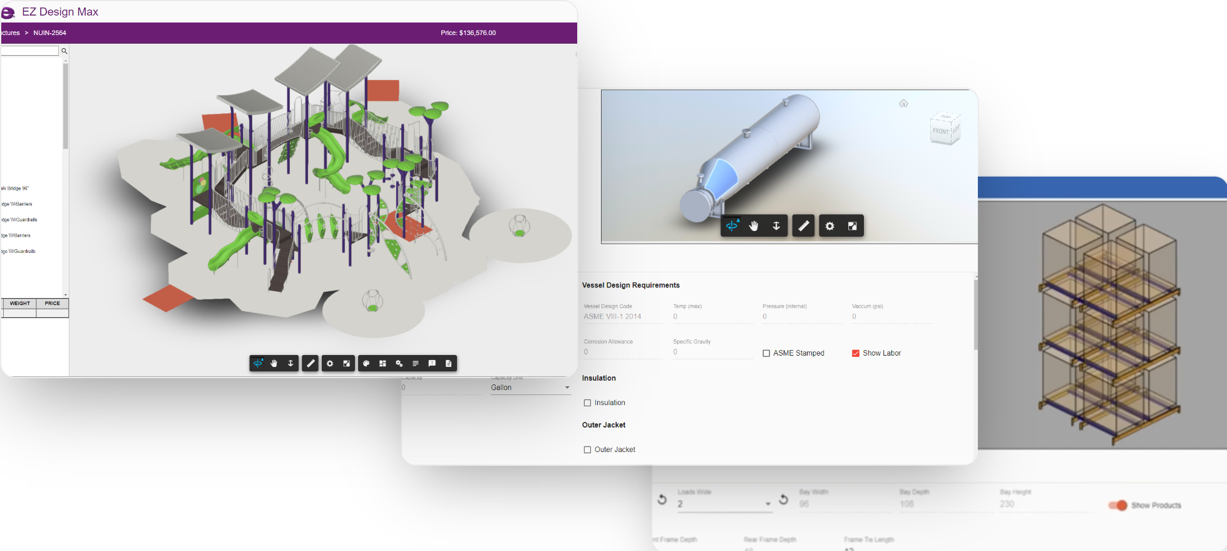Viewport: 1227px width, 551px height.
Task: Open settings gear in vessel viewer toolbar
Action: (830, 226)
